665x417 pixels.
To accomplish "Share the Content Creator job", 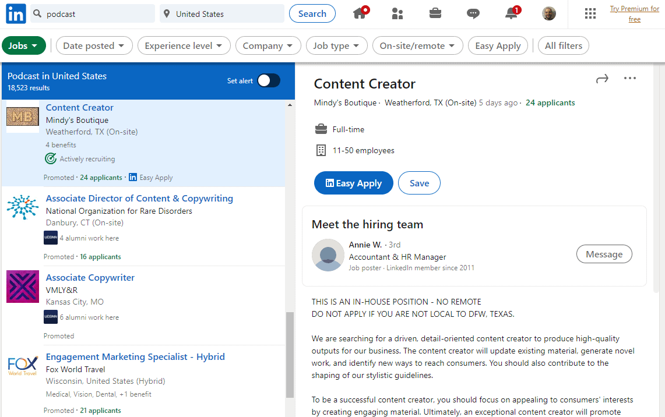I will [602, 79].
